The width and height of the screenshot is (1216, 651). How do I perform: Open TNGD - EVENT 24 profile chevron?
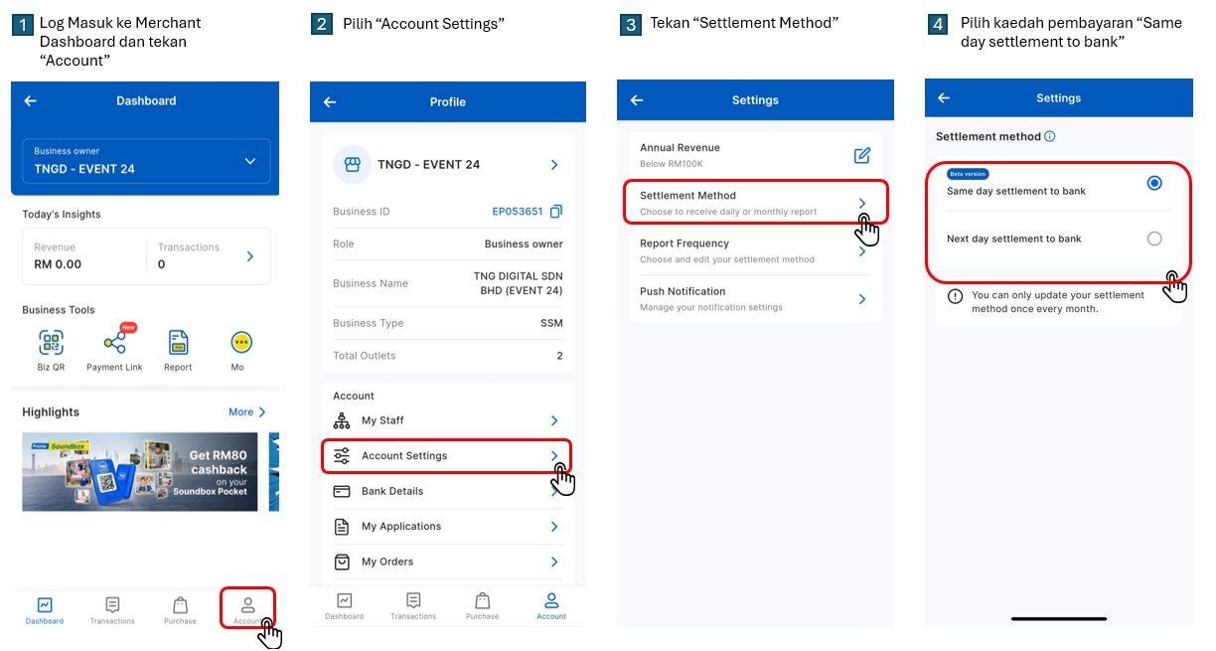pos(554,165)
